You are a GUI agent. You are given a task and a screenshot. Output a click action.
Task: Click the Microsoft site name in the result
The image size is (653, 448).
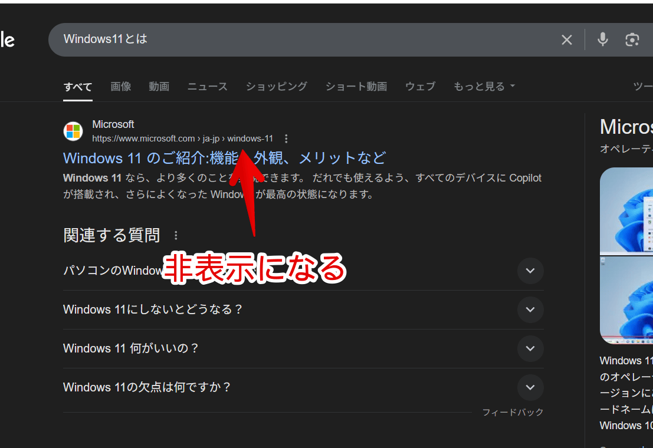click(113, 124)
